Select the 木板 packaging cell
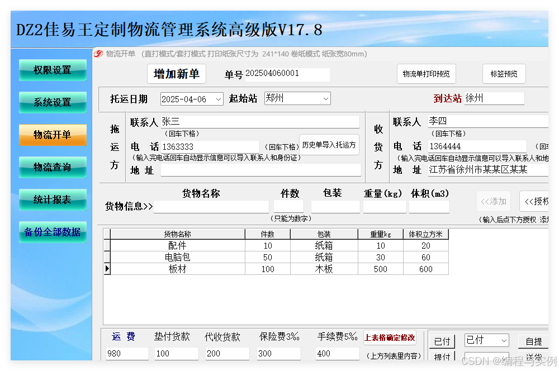 324,269
